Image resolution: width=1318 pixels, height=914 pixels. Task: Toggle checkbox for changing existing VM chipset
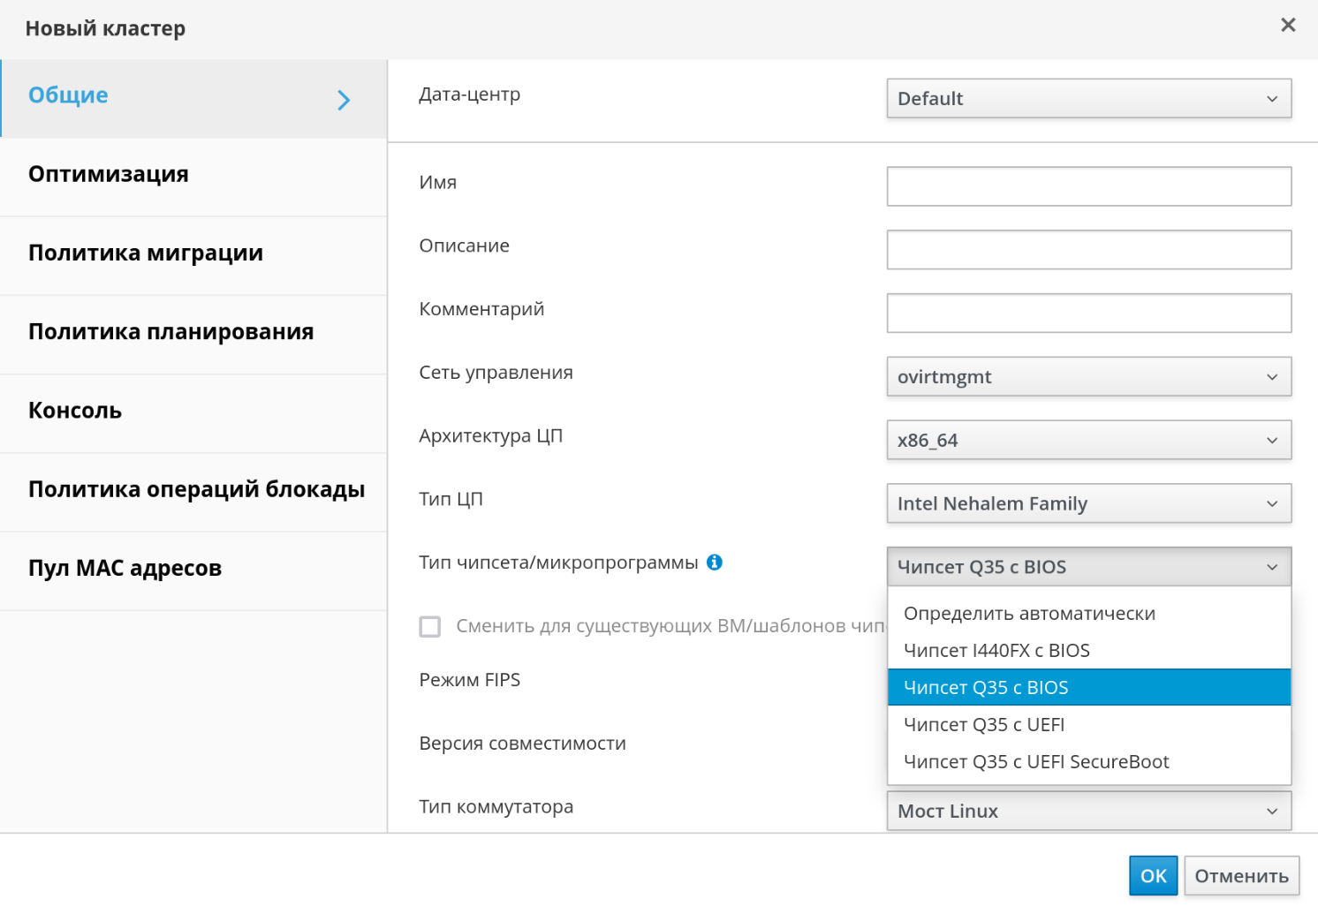pos(430,626)
